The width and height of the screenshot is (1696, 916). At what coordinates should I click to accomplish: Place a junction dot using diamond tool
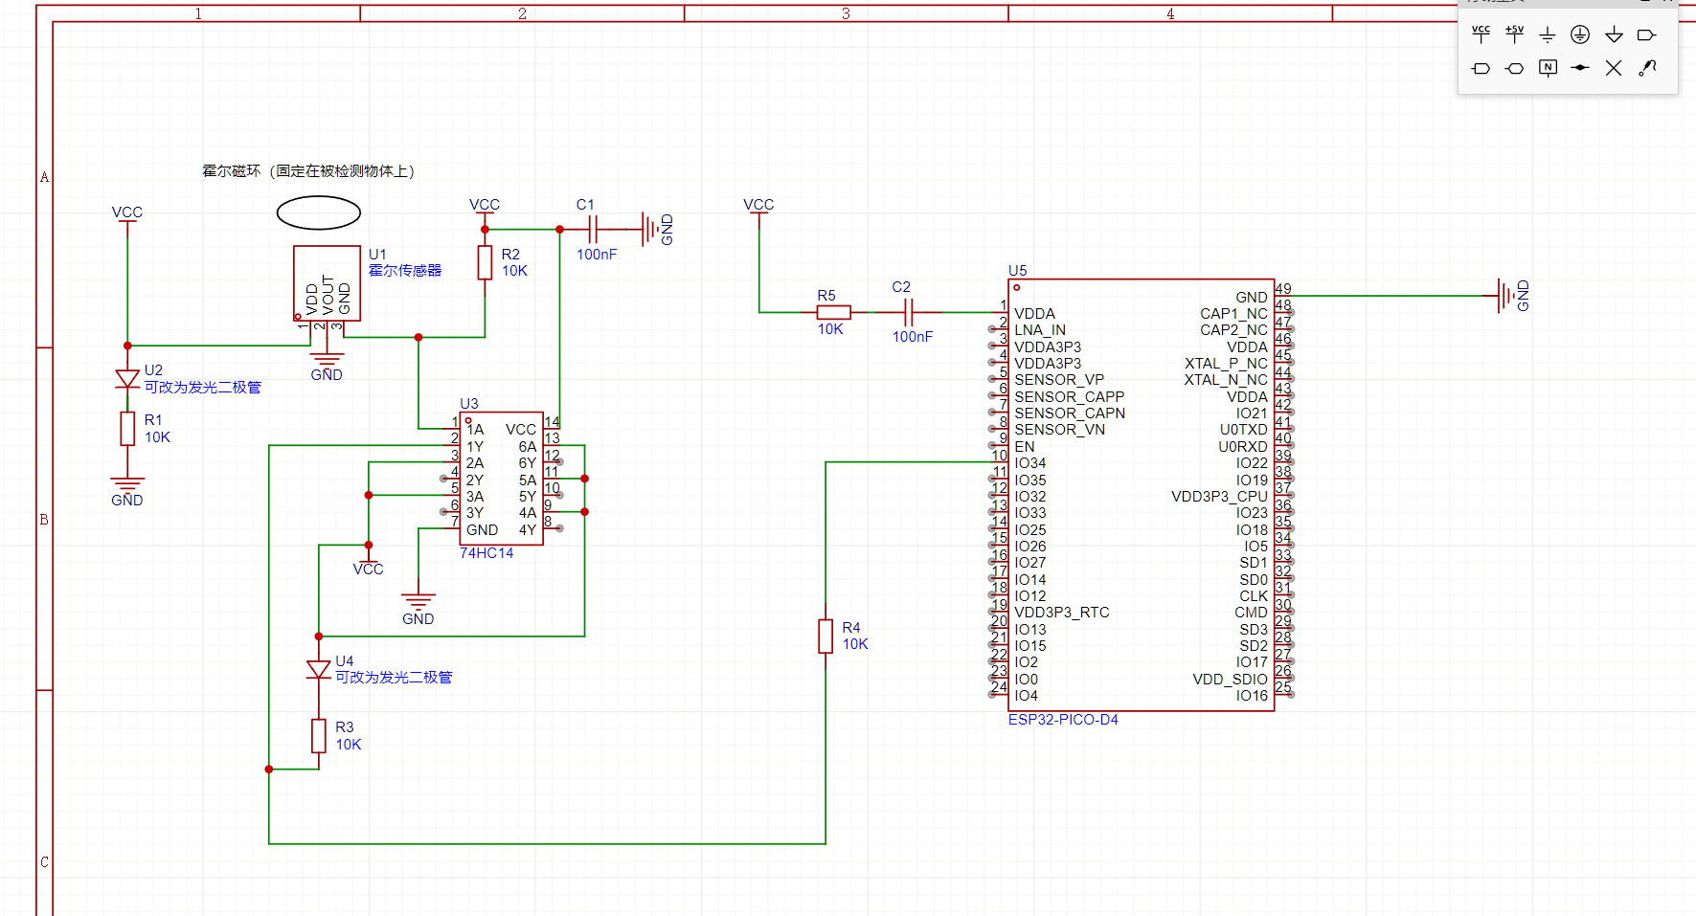(x=1580, y=68)
